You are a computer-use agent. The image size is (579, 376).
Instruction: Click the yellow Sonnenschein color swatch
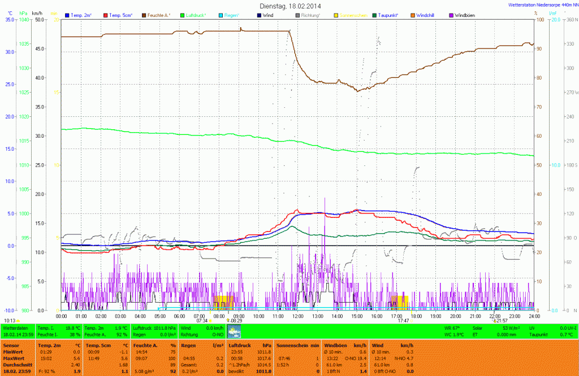(336, 15)
